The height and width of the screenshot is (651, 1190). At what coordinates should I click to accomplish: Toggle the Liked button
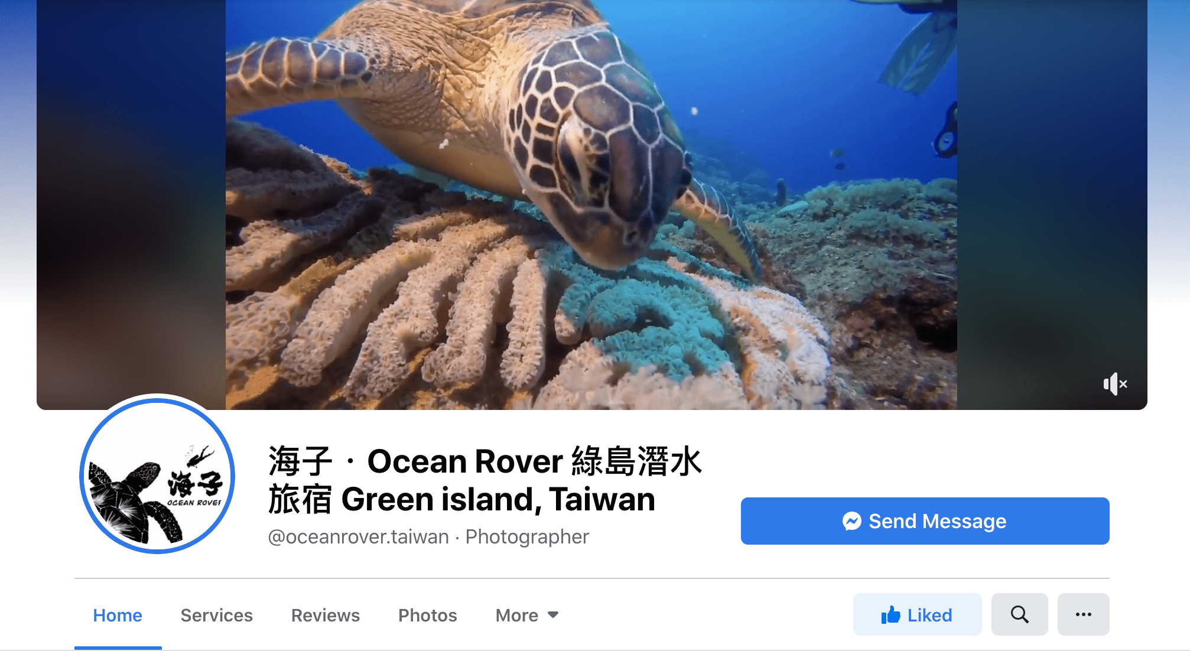click(917, 614)
